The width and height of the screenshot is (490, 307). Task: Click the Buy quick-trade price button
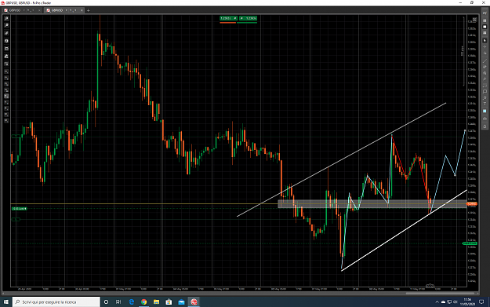[x=248, y=18]
